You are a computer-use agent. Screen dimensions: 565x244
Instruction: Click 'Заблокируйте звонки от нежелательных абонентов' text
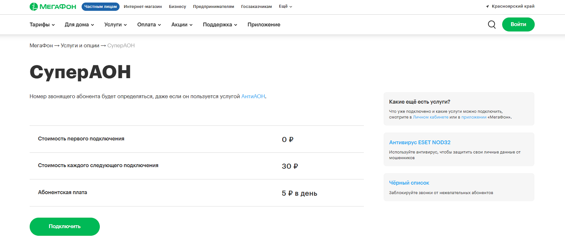(441, 193)
